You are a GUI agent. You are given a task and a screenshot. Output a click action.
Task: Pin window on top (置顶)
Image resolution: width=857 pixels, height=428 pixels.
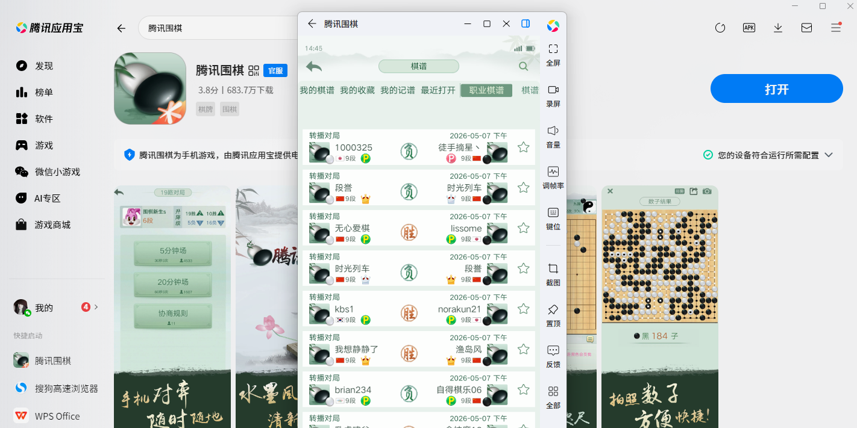click(x=553, y=315)
